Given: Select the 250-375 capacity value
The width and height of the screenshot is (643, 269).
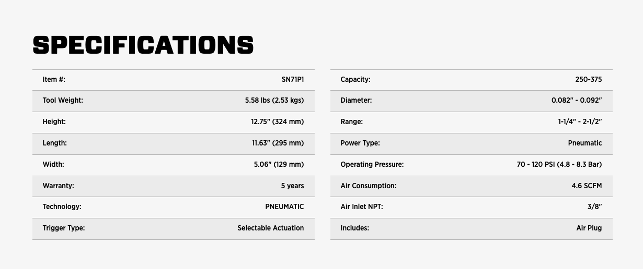Looking at the screenshot, I should point(588,80).
